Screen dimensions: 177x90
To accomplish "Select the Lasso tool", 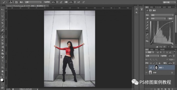I will [2, 16].
